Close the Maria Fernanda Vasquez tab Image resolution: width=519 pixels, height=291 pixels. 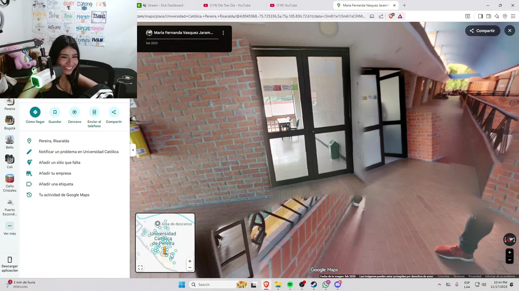point(394,5)
